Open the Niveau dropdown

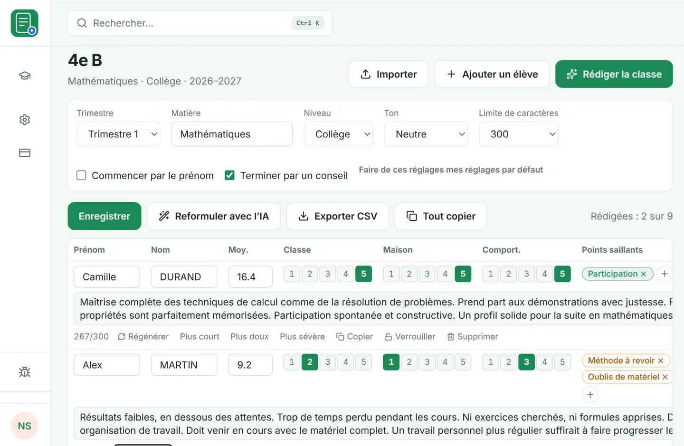click(x=338, y=134)
